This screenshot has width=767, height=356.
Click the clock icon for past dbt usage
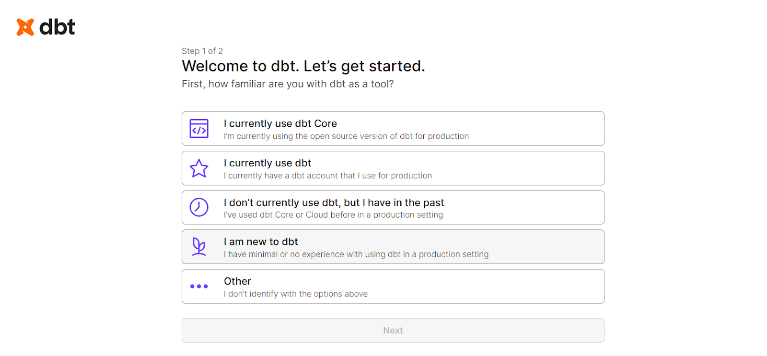pos(199,207)
